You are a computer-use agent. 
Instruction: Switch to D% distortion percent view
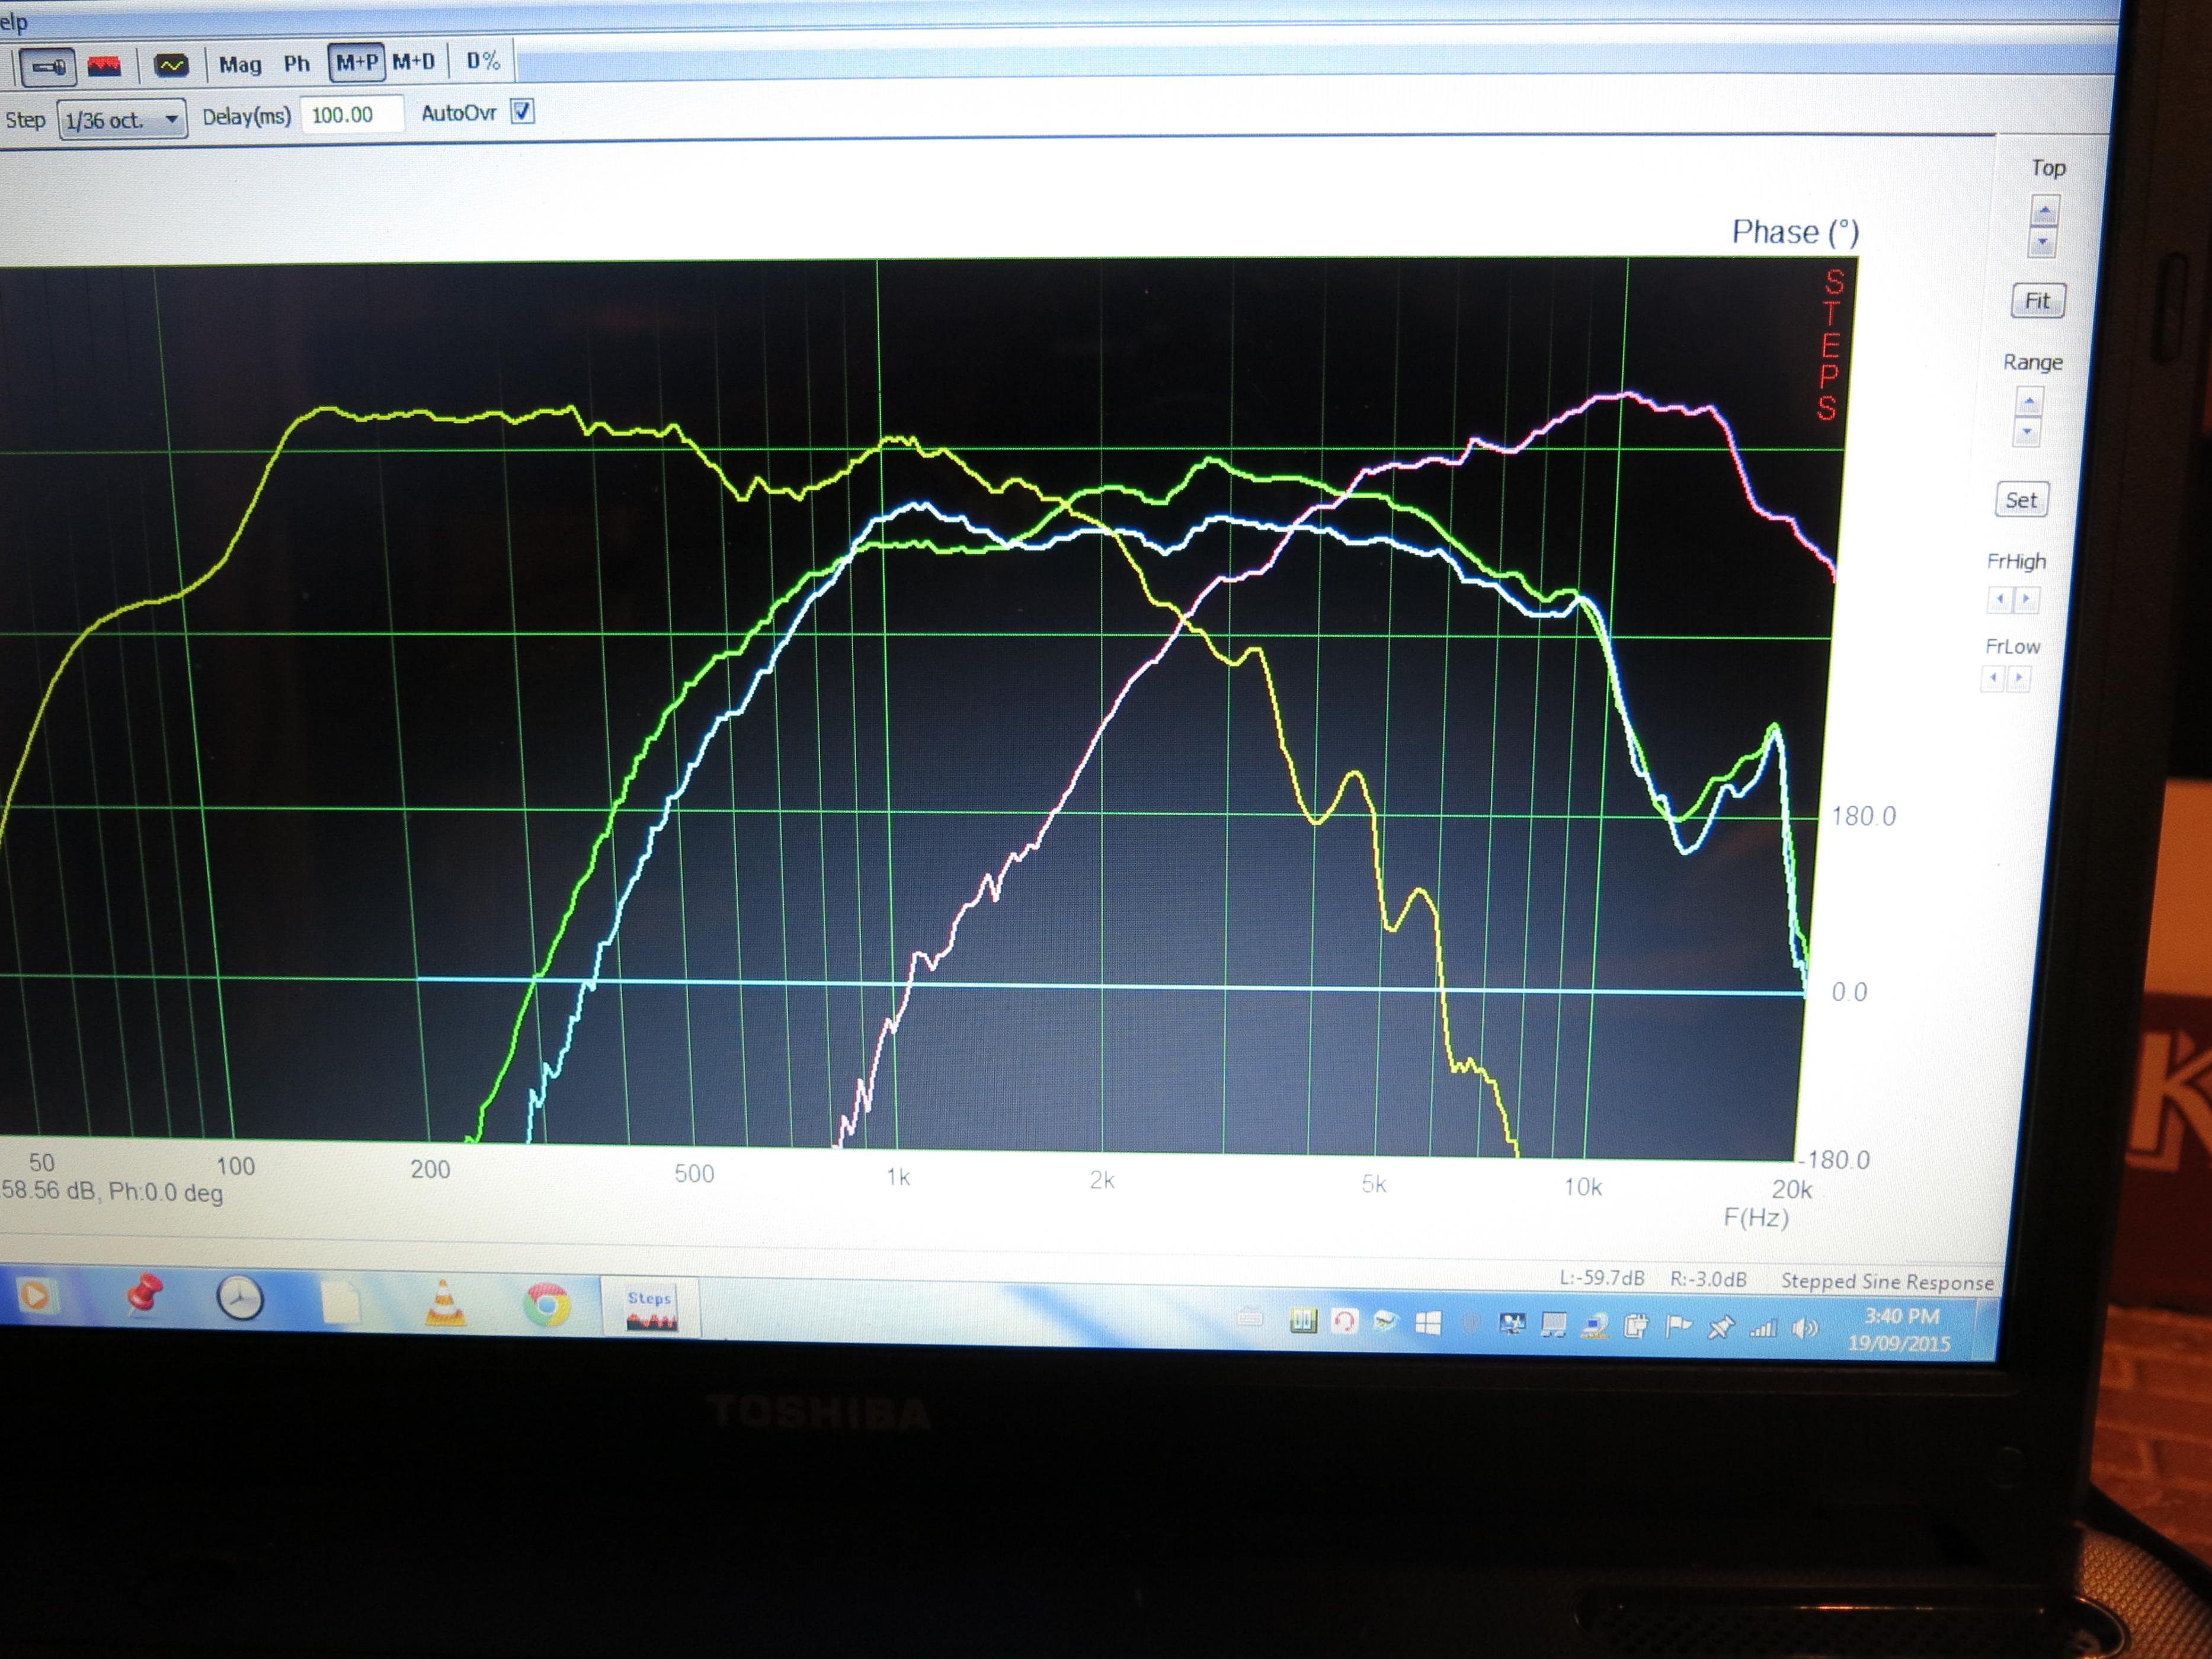[x=483, y=61]
